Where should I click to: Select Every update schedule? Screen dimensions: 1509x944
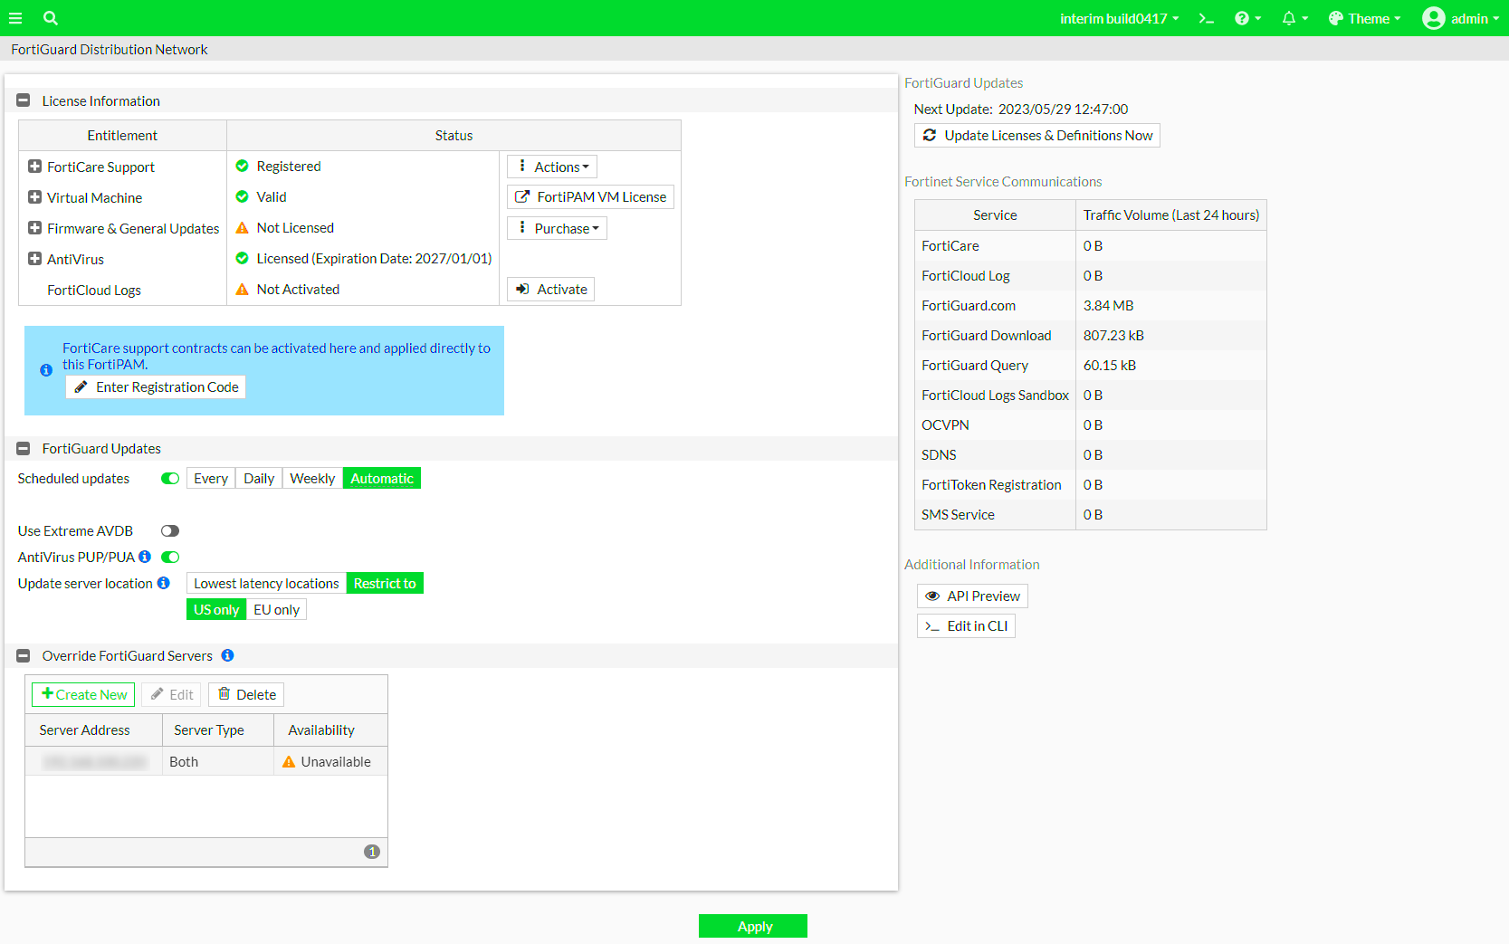pyautogui.click(x=211, y=478)
